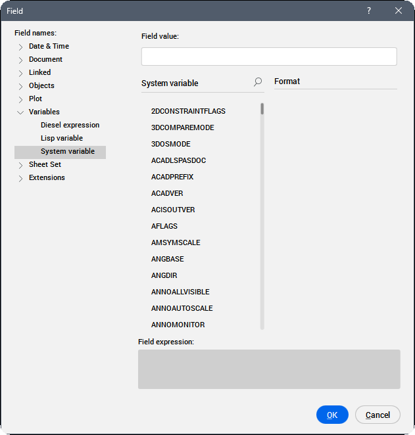Expand the Sheet Set category
The height and width of the screenshot is (435, 415).
pos(20,165)
